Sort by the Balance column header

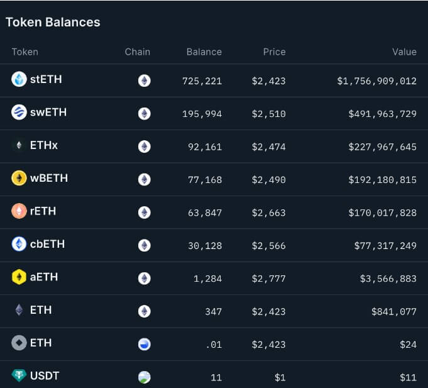tap(204, 52)
